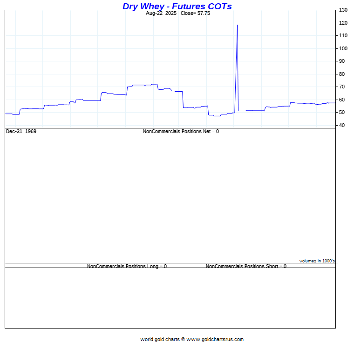Image resolution: width=354 pixels, height=342 pixels.
Task: Click the 130 y-axis label
Action: 343,10
